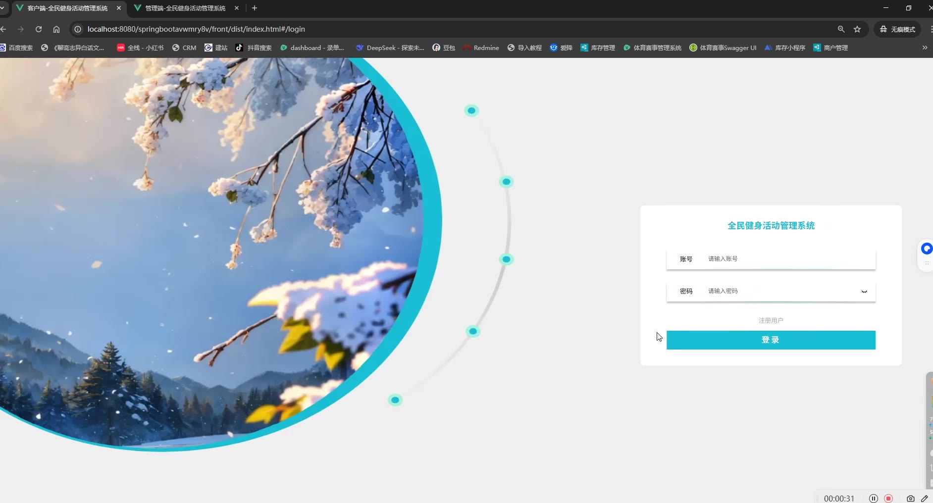Stop the screen recording
Viewport: 933px width, 503px height.
click(x=888, y=499)
